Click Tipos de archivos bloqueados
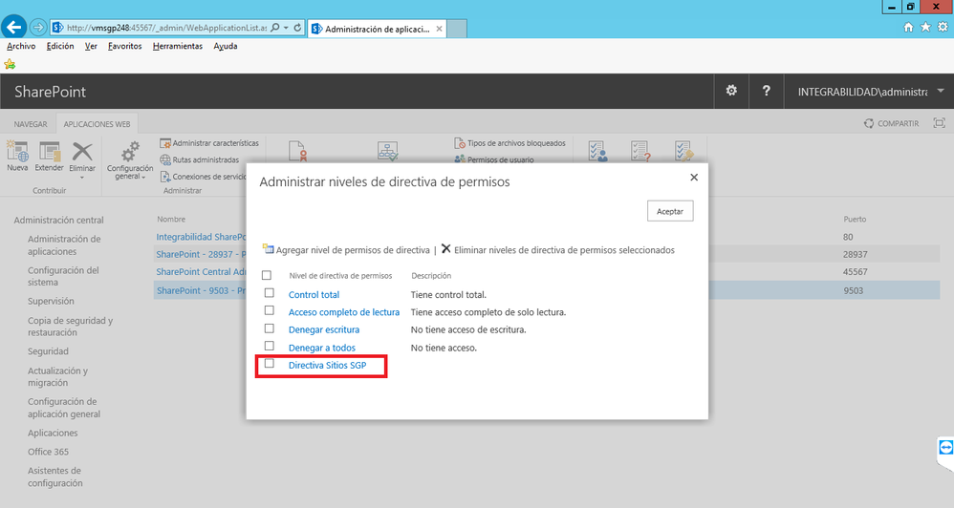 pyautogui.click(x=510, y=143)
